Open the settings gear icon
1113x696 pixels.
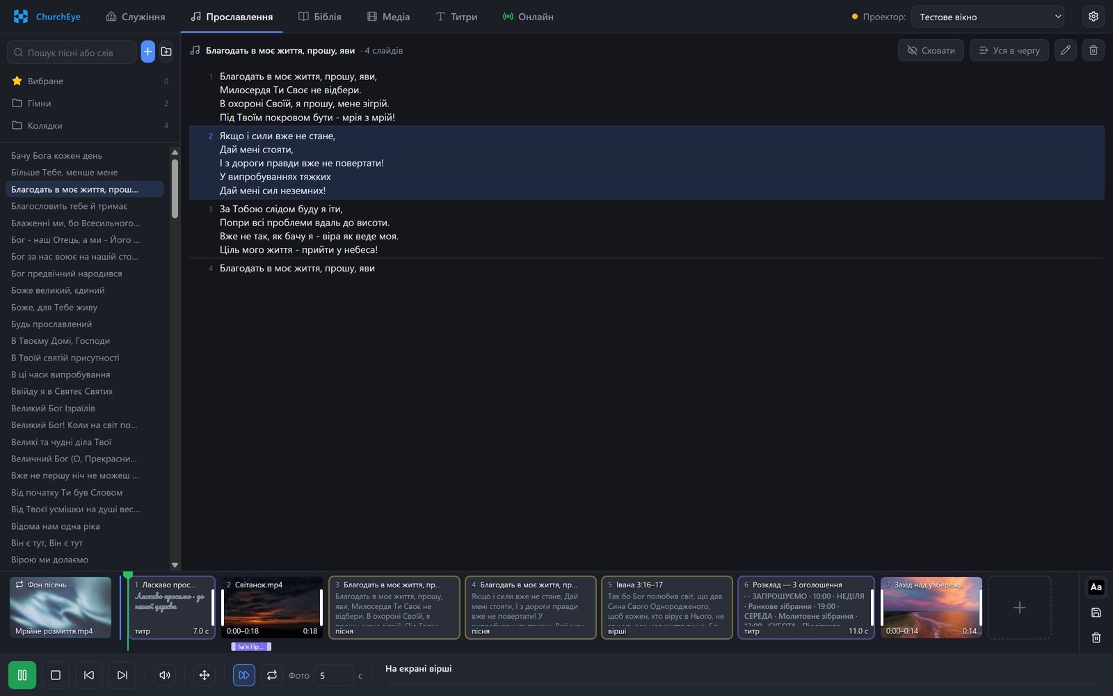point(1094,17)
